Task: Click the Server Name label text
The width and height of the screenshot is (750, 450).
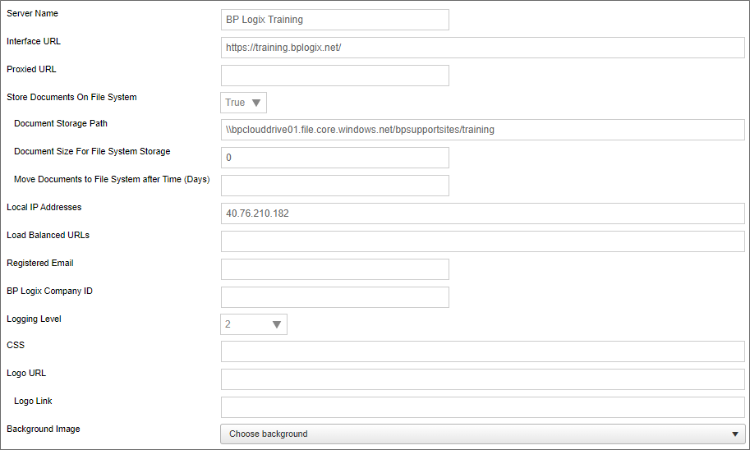Action: (32, 14)
